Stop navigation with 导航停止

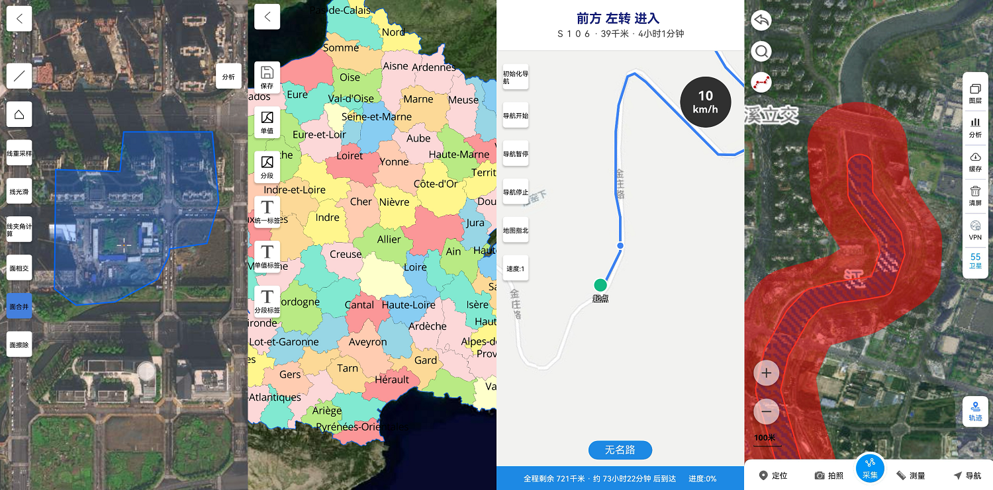516,192
